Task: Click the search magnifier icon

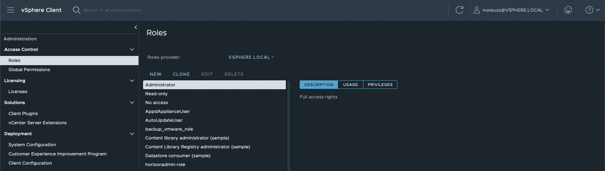Action: click(76, 10)
